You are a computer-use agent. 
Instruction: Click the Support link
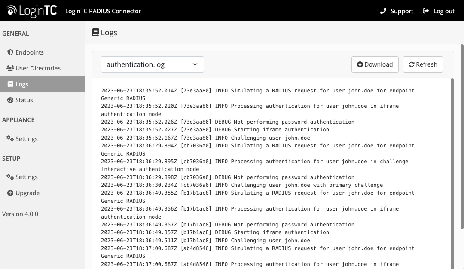(397, 11)
